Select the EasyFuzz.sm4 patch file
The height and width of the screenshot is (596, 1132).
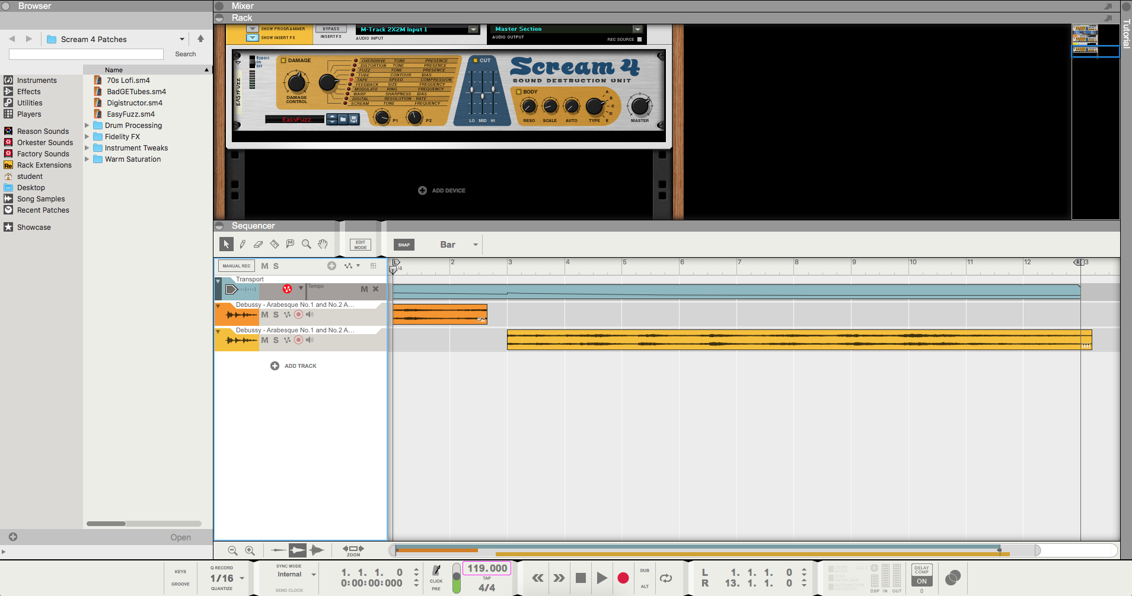click(x=125, y=114)
